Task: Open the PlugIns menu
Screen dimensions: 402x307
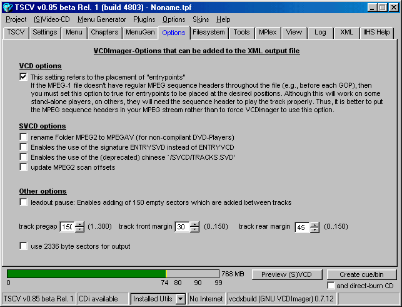Action: point(144,19)
